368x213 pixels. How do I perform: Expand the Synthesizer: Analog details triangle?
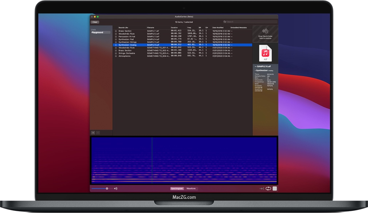pyautogui.click(x=255, y=70)
